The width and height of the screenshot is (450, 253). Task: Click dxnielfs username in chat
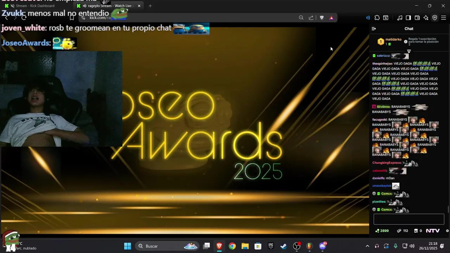tap(378, 178)
